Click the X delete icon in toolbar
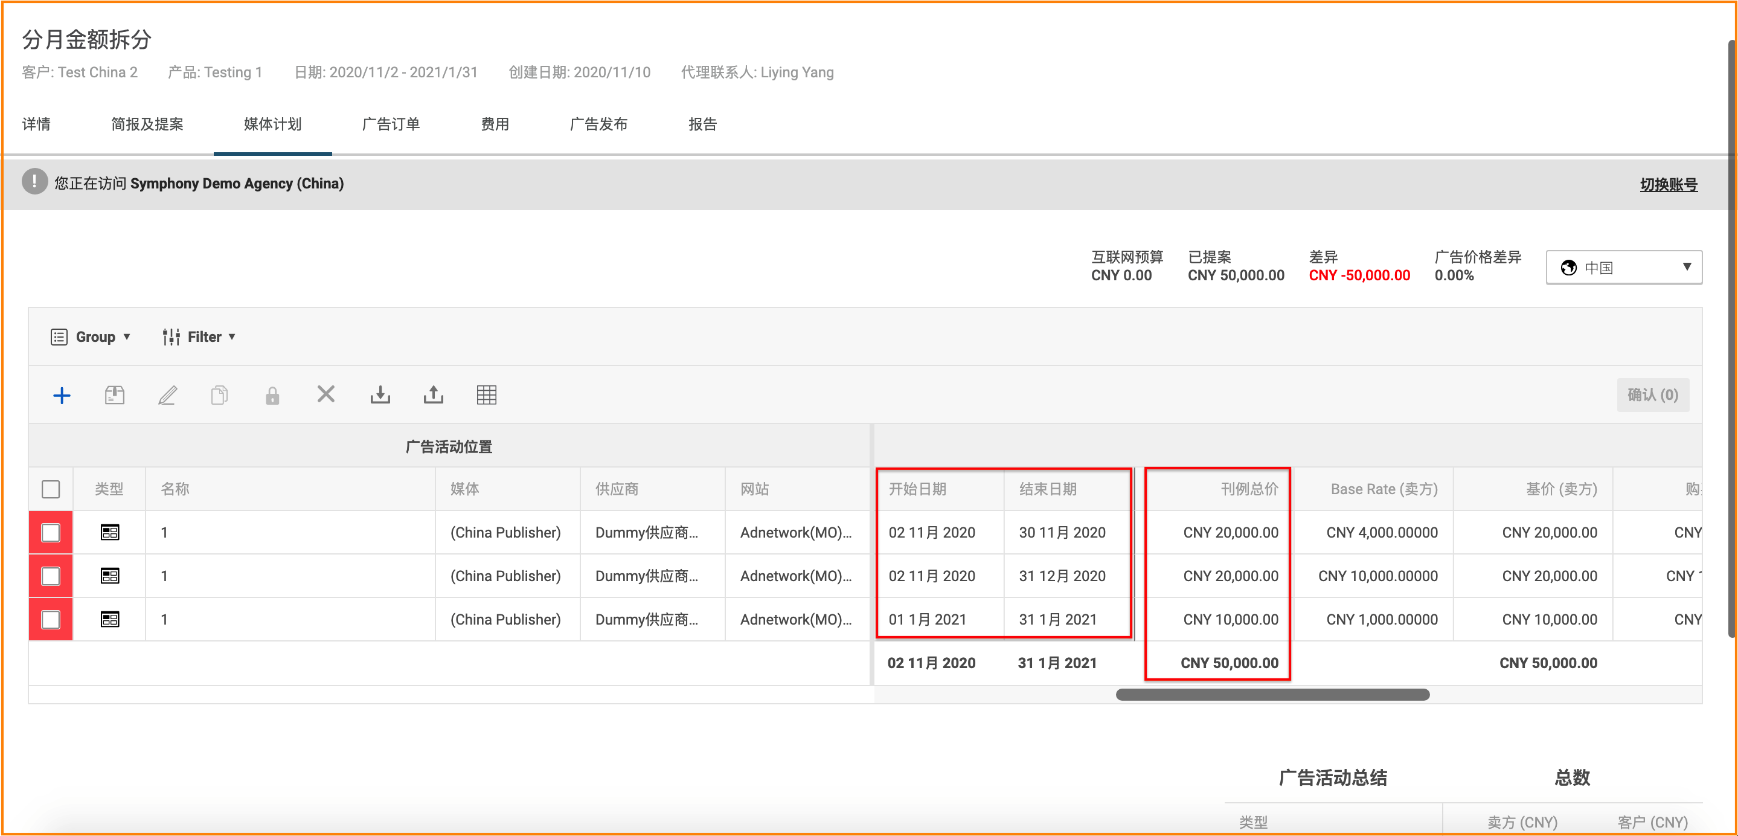Image resolution: width=1738 pixels, height=836 pixels. tap(326, 394)
